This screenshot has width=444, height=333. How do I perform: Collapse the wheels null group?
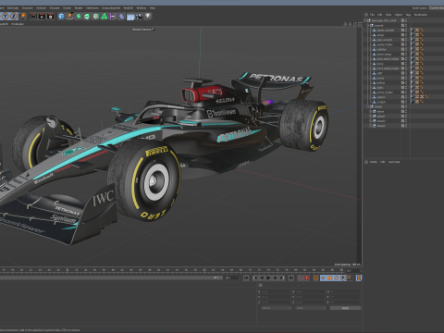(368, 106)
